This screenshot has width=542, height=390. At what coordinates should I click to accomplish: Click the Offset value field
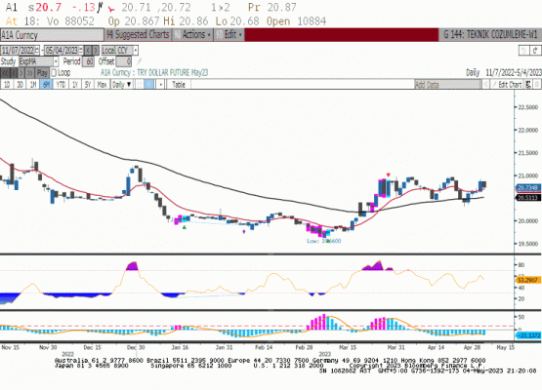[x=124, y=61]
